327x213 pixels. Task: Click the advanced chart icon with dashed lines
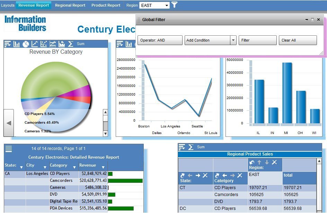[53, 44]
